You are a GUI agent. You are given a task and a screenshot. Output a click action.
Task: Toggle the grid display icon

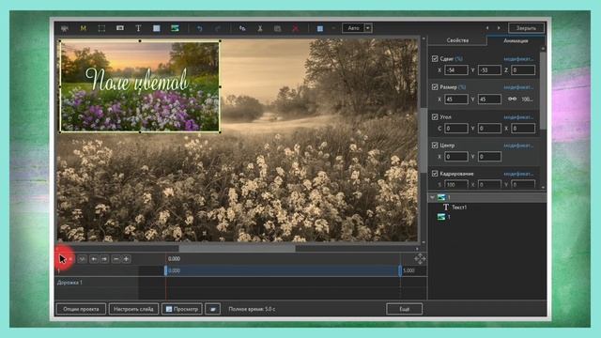click(320, 28)
